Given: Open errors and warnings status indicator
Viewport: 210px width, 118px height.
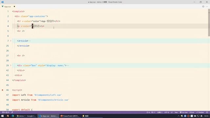Looking at the screenshot, I should [x=6, y=112].
